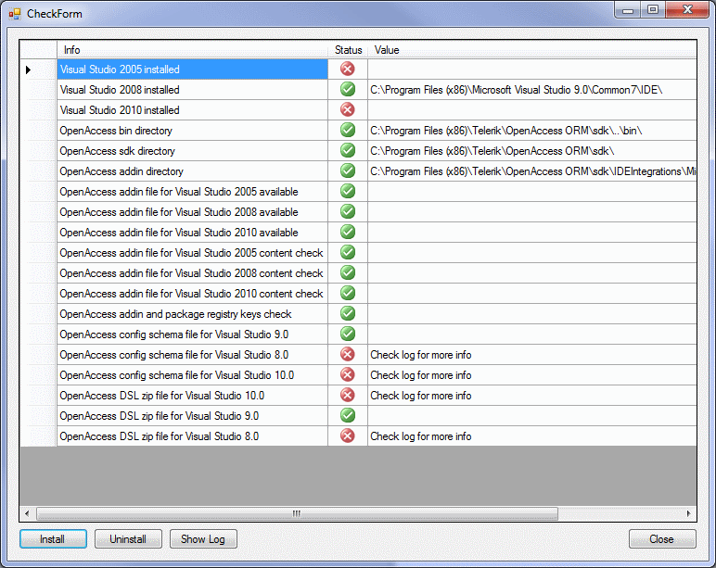Click the Install button

[x=53, y=538]
